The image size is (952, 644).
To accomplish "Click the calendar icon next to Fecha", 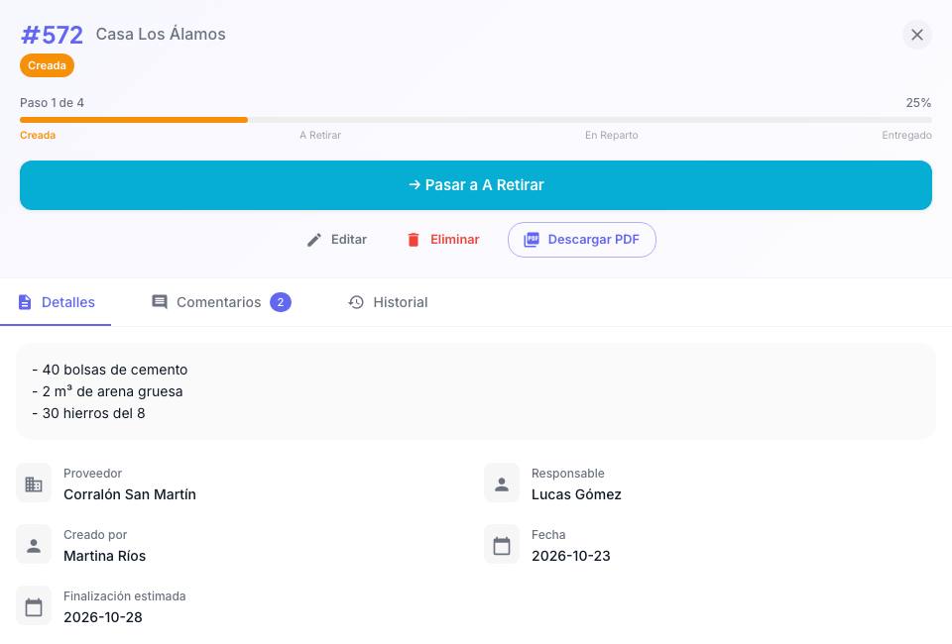I will (x=502, y=545).
